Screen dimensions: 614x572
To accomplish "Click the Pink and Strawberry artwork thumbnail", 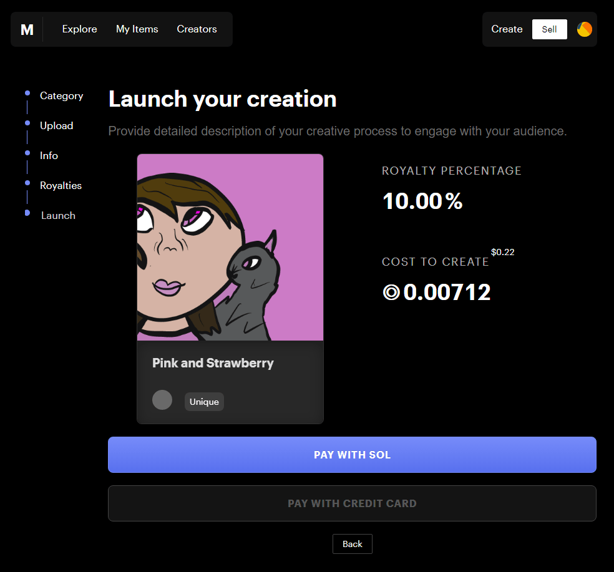I will coord(230,248).
